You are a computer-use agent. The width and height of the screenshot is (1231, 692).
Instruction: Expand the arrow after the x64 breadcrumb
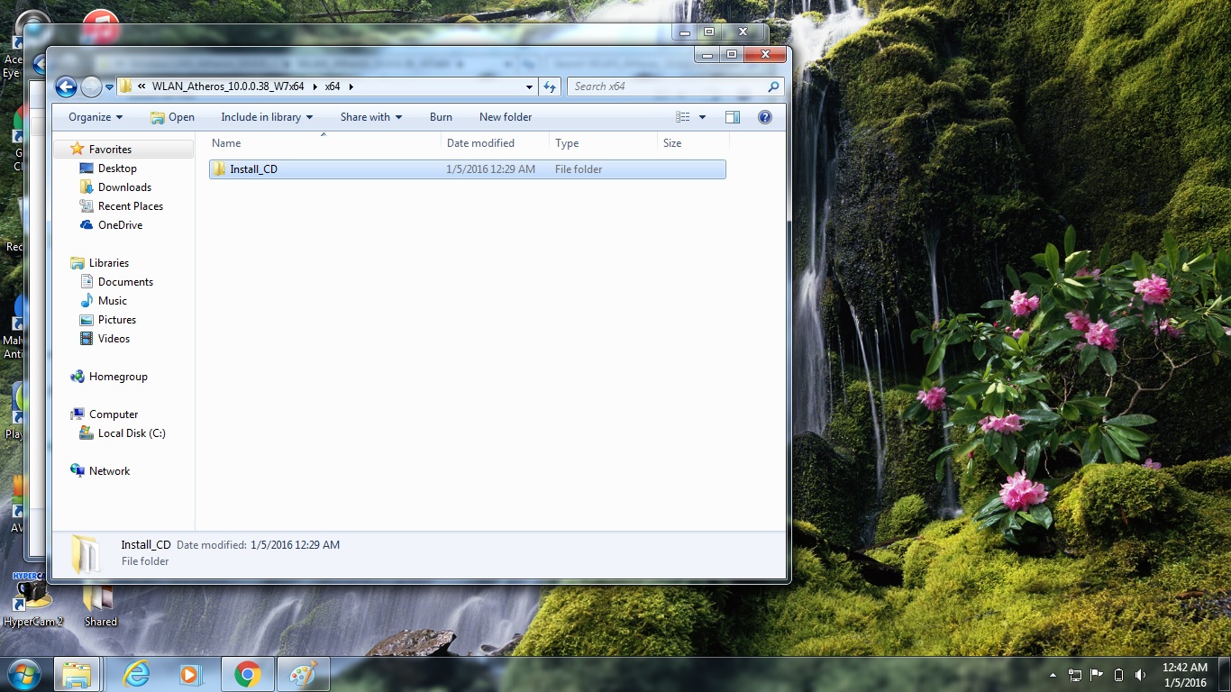click(x=351, y=86)
